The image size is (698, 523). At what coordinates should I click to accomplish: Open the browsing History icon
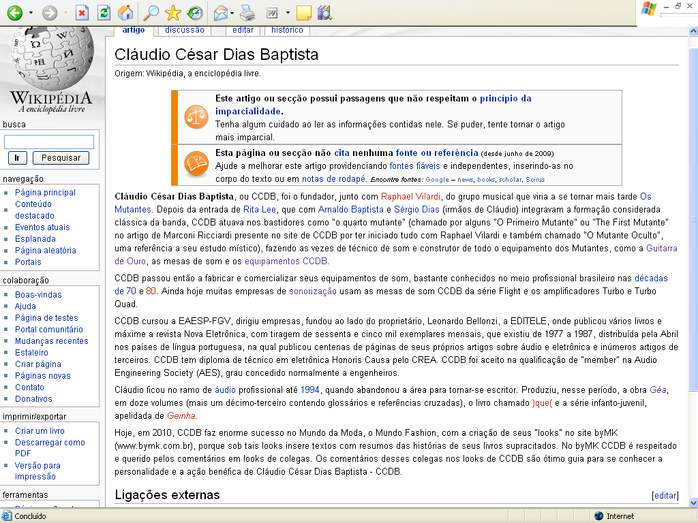tap(194, 12)
